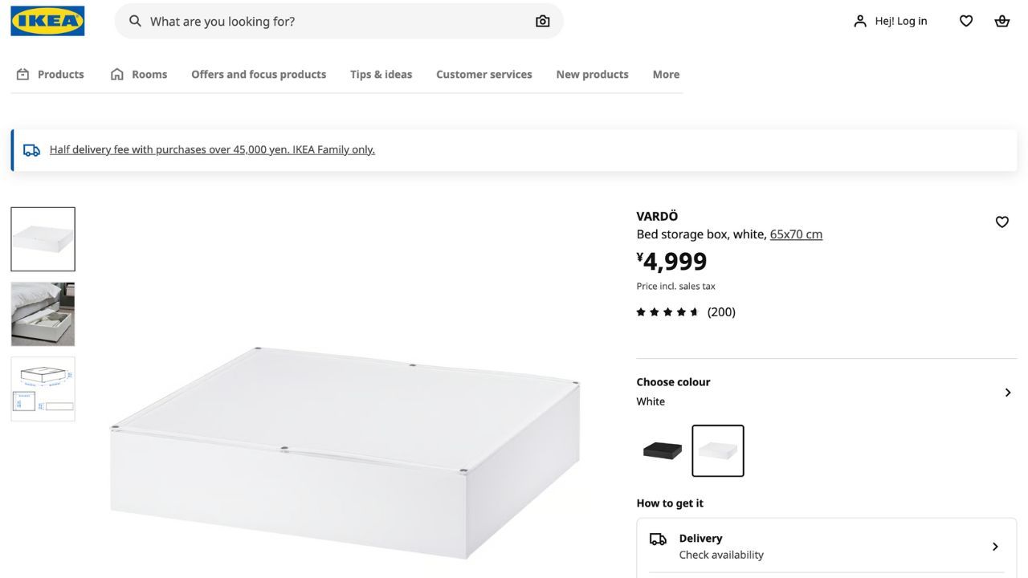1028x578 pixels.
Task: Open the More navigation menu
Action: coord(666,74)
